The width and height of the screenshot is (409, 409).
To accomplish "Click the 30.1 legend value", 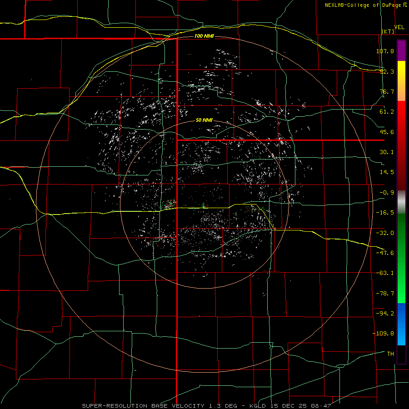I will pyautogui.click(x=387, y=152).
